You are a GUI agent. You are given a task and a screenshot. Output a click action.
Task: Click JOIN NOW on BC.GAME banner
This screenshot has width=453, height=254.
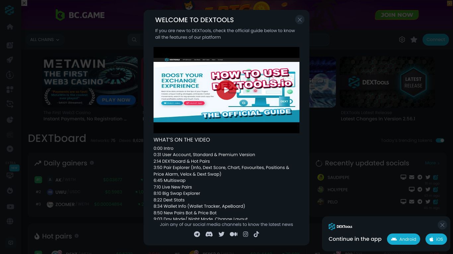tap(397, 15)
